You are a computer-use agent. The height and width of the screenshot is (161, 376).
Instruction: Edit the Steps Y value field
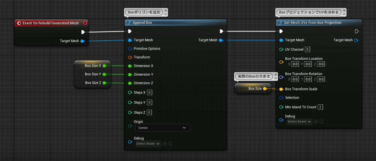point(150,103)
